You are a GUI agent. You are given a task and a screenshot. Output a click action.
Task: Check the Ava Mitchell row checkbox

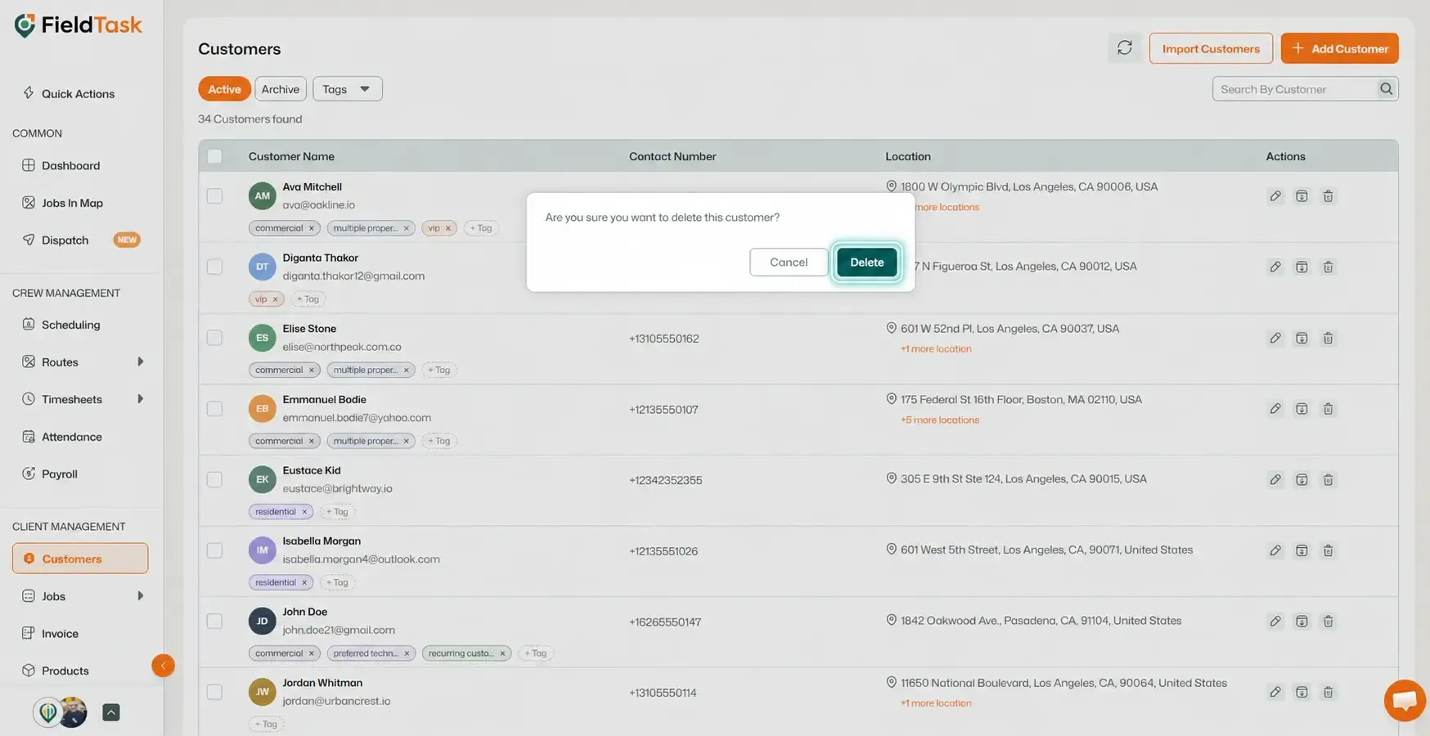pos(214,196)
